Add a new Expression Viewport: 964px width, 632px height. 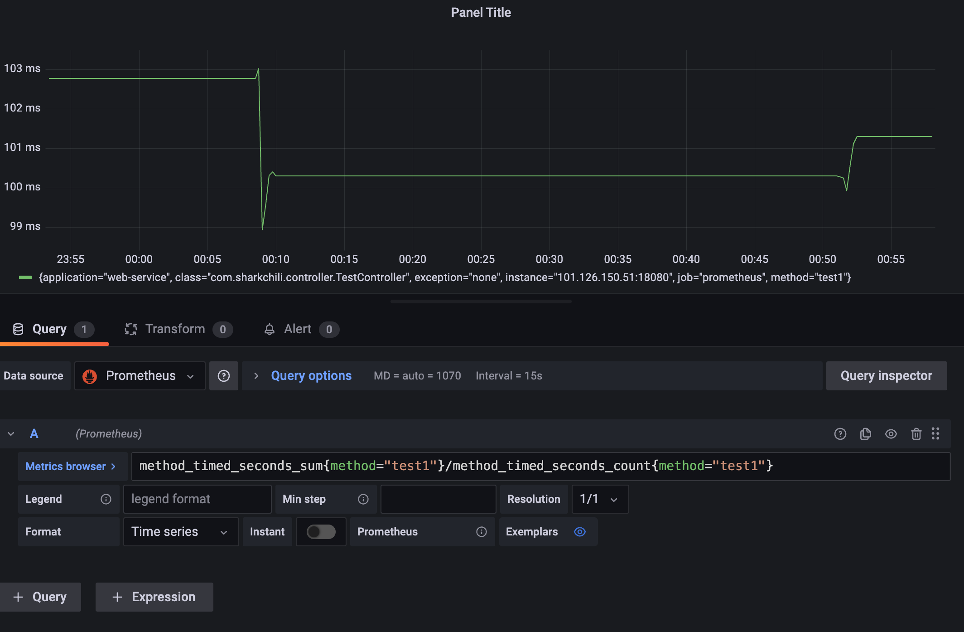(x=154, y=597)
